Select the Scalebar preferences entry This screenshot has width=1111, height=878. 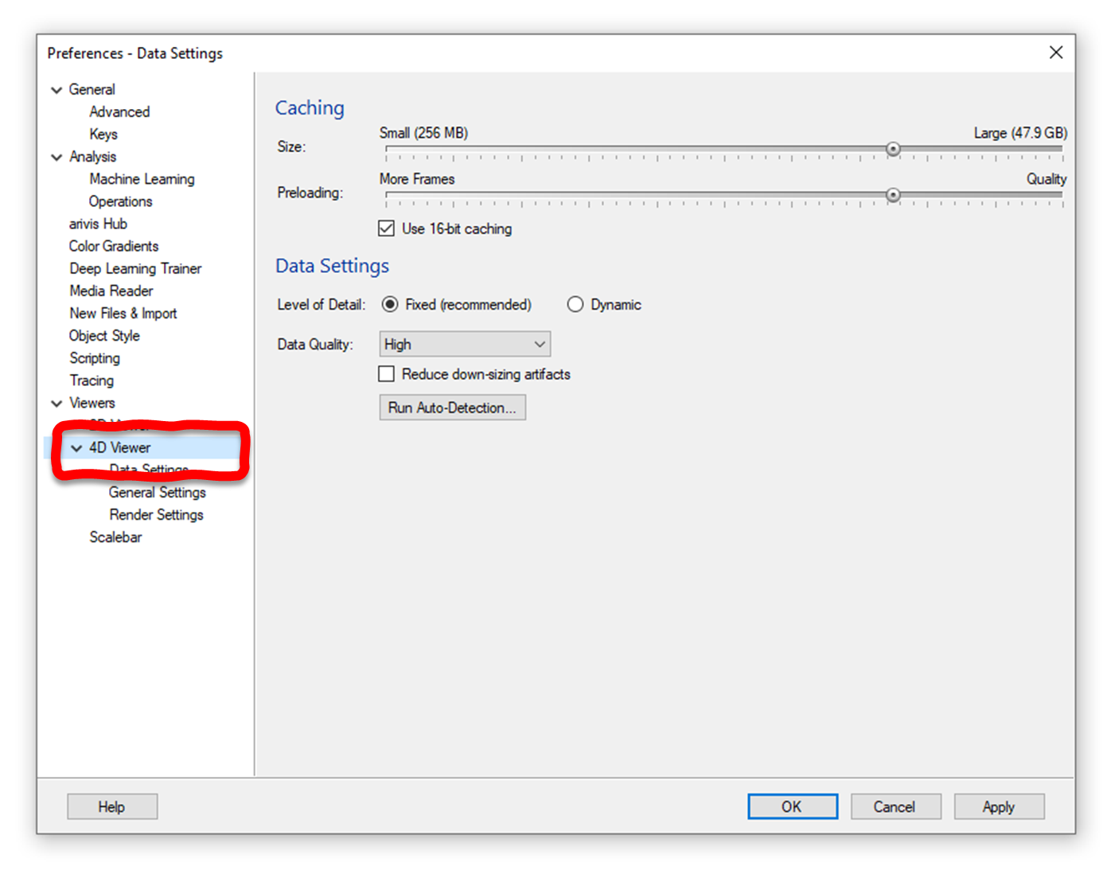pos(115,537)
